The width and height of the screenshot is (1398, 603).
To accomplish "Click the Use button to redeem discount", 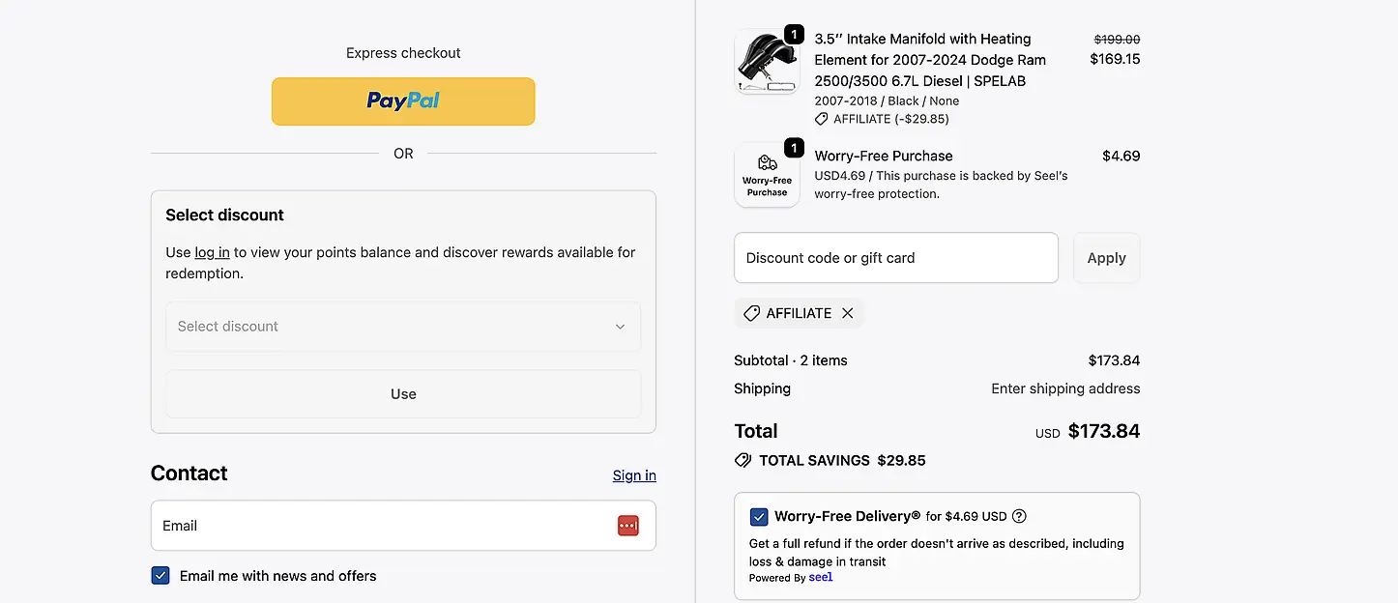I will (x=403, y=393).
